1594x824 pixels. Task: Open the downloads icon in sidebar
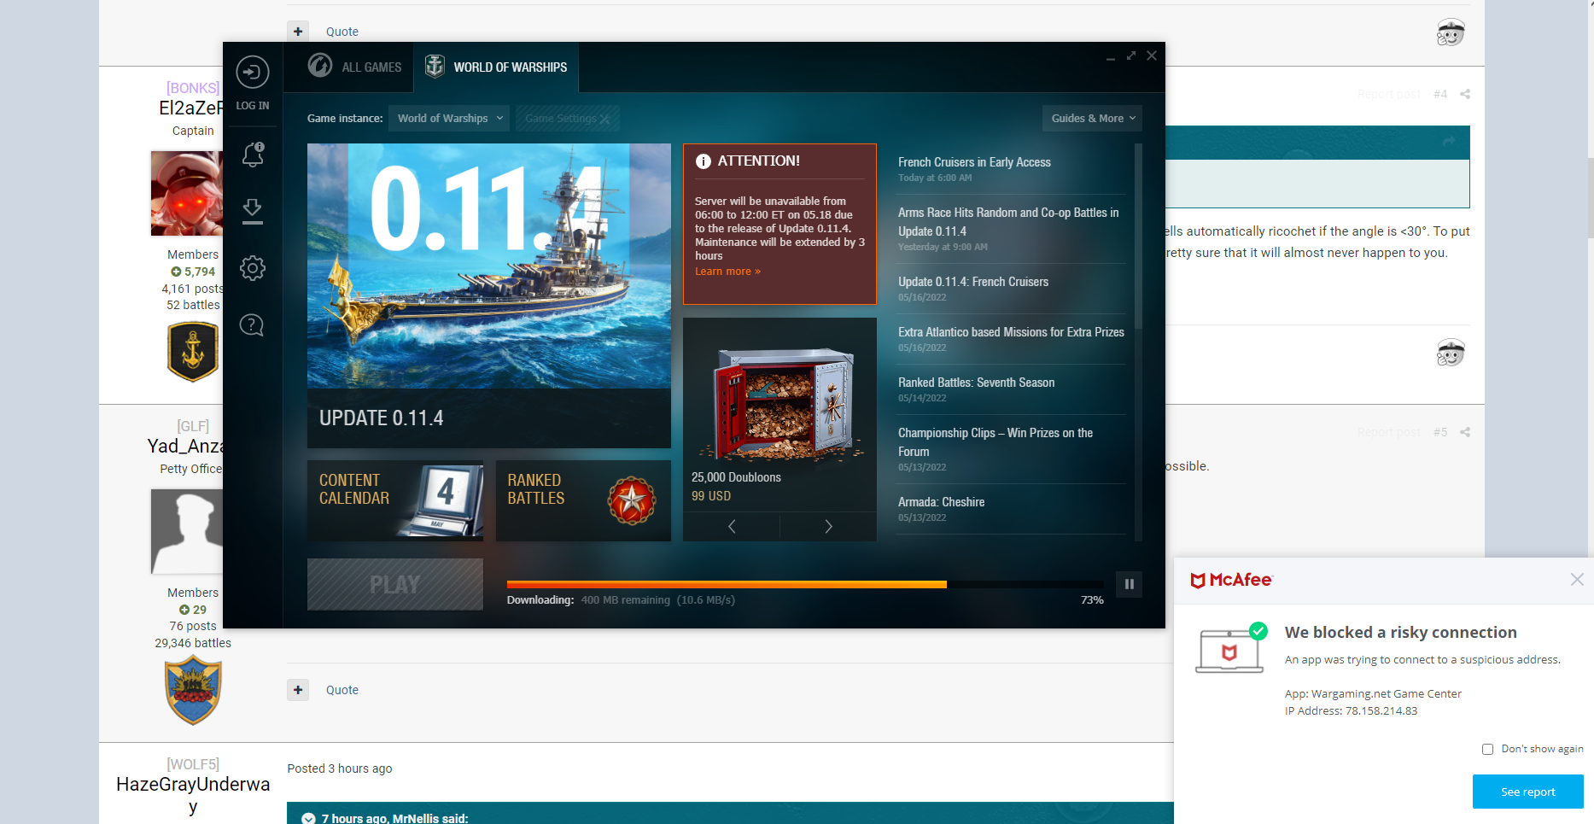tap(252, 211)
